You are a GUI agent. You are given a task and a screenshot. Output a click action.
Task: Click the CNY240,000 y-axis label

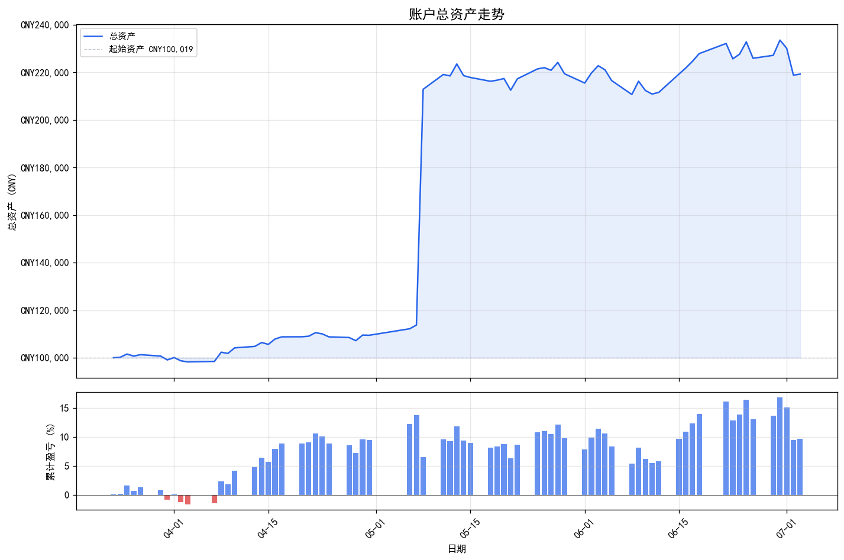pyautogui.click(x=44, y=25)
